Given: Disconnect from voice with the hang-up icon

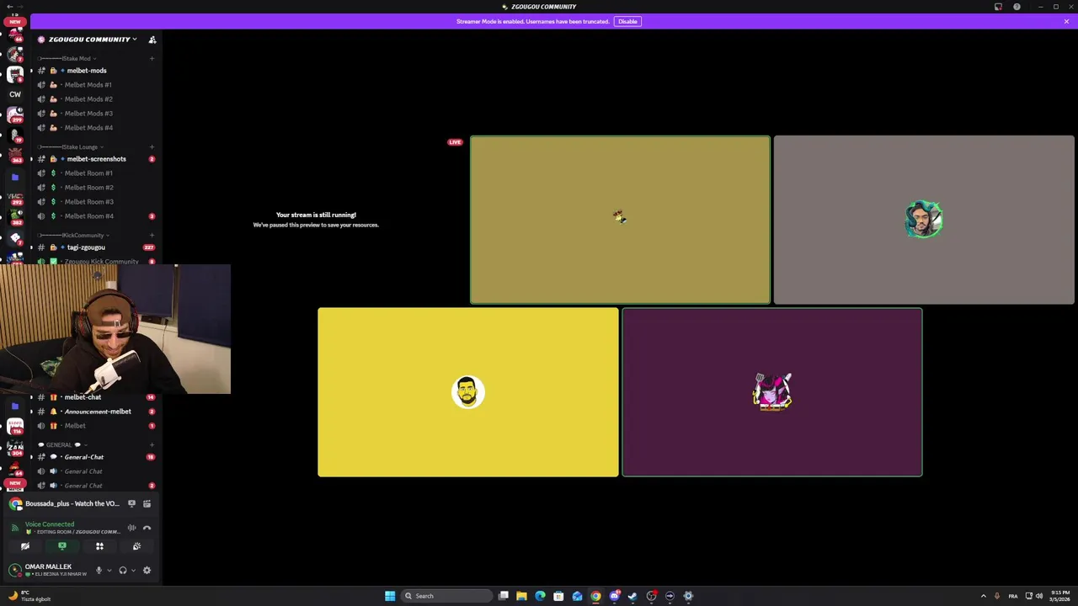Looking at the screenshot, I should [147, 528].
